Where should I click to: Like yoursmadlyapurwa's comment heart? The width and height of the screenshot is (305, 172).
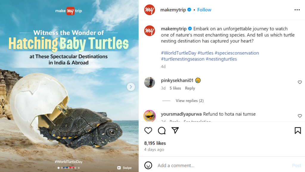tap(300, 116)
